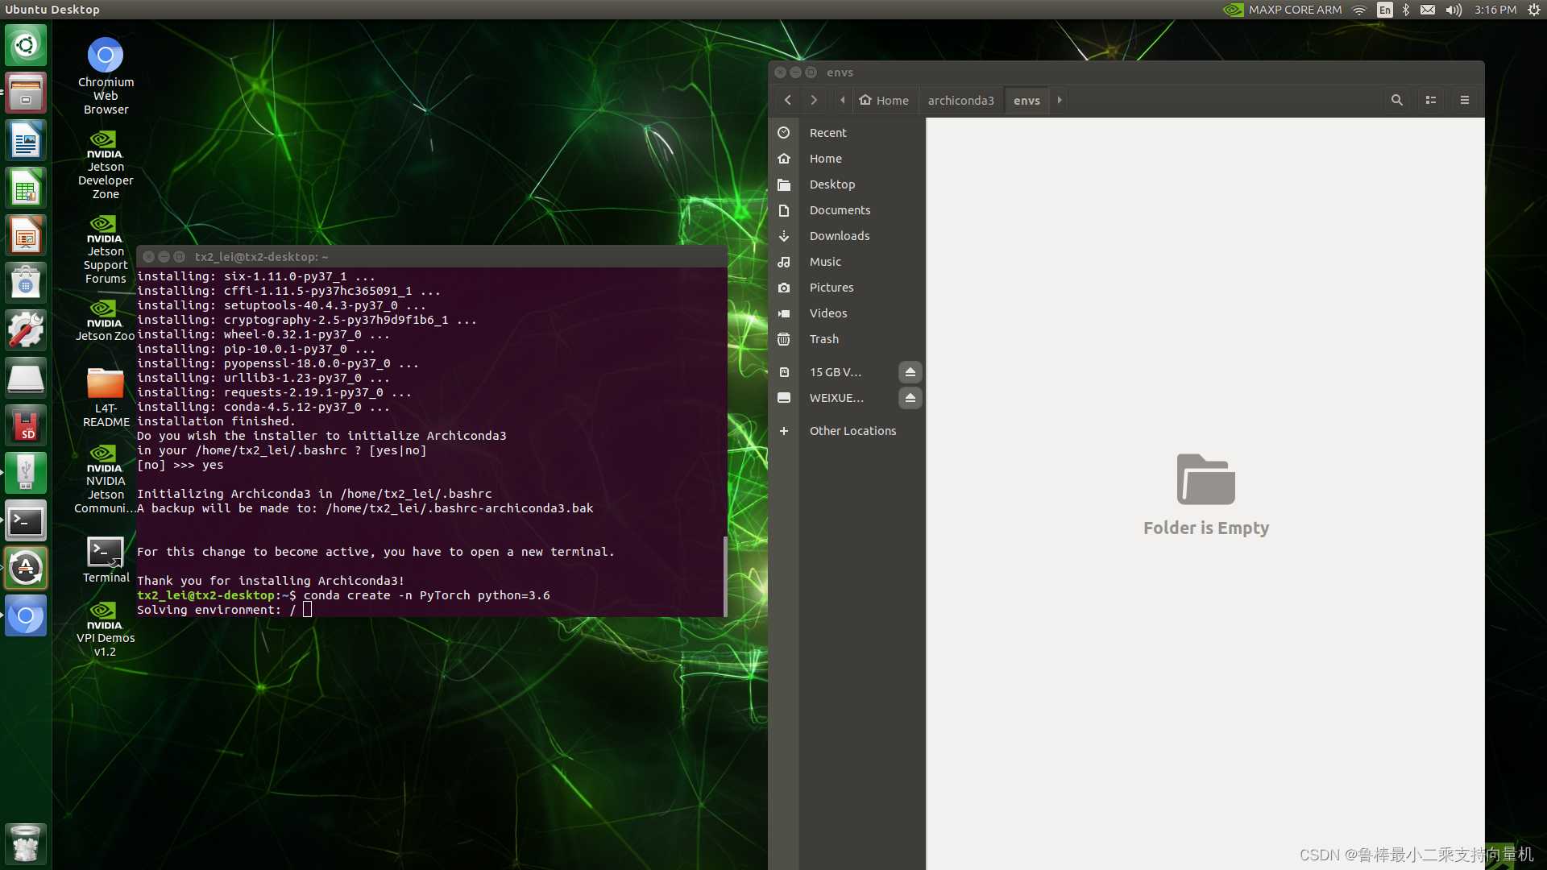Viewport: 1547px width, 870px height.
Task: Open the WEIXUE... mounted drive
Action: [x=835, y=397]
